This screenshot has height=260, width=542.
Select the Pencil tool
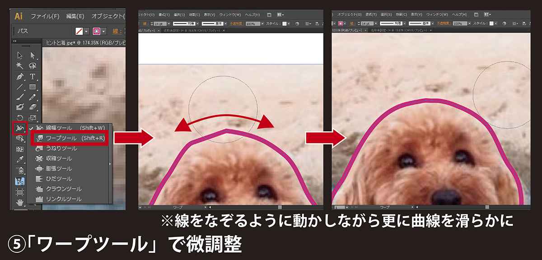(x=33, y=97)
